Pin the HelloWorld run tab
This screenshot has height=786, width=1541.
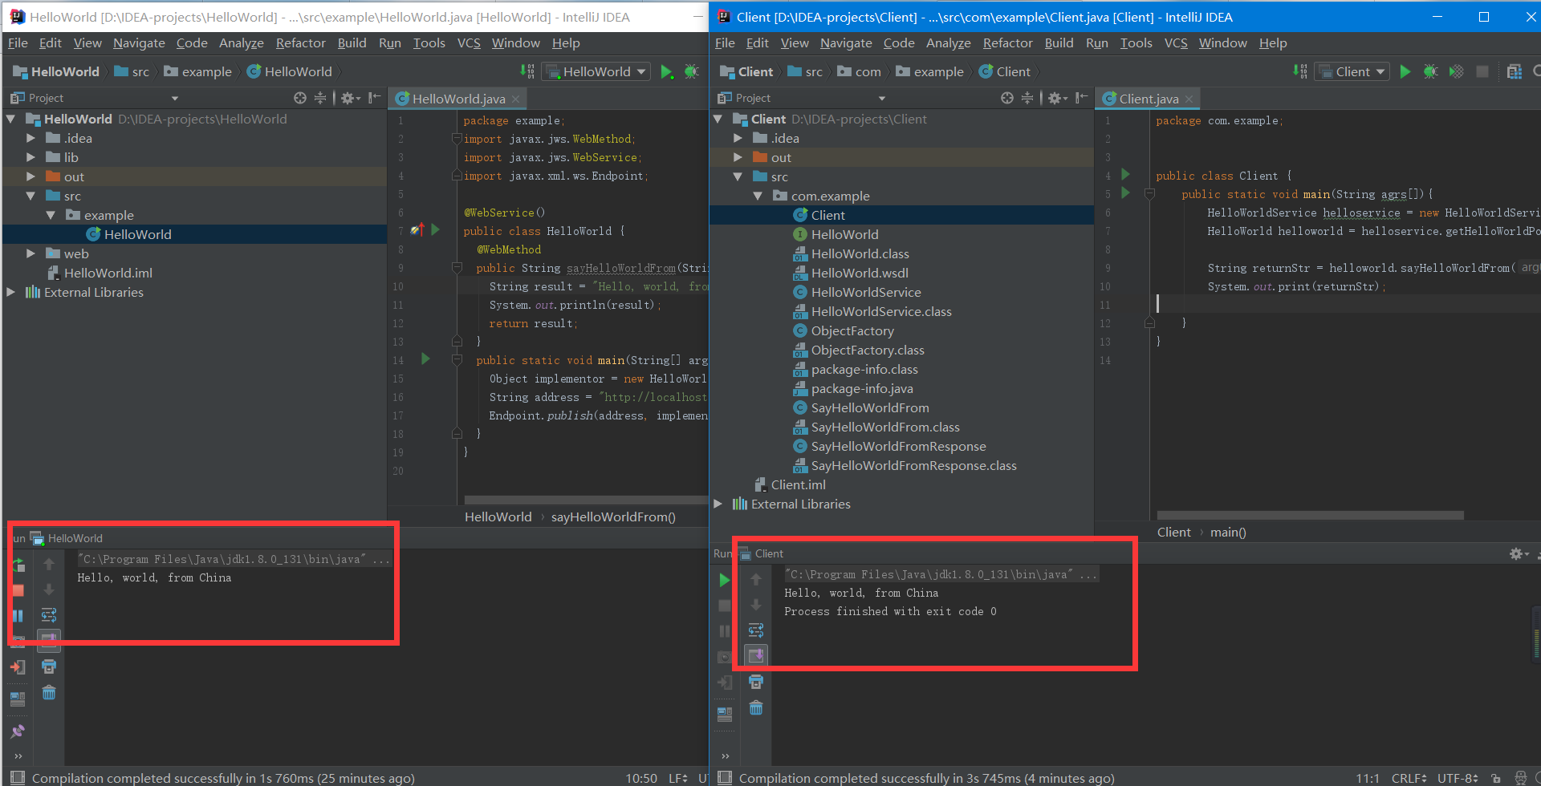tap(18, 731)
